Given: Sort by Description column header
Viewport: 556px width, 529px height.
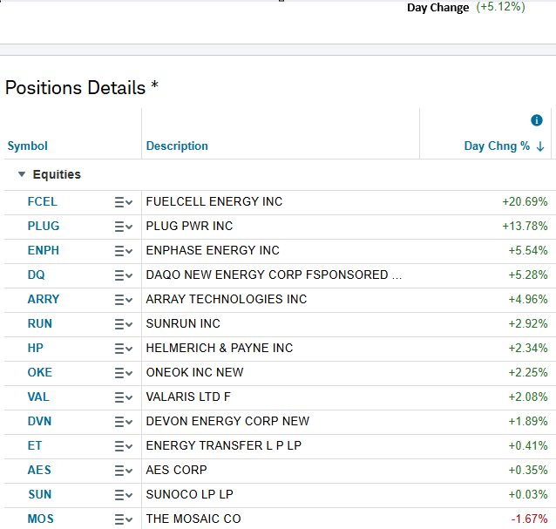Looking at the screenshot, I should tap(177, 146).
